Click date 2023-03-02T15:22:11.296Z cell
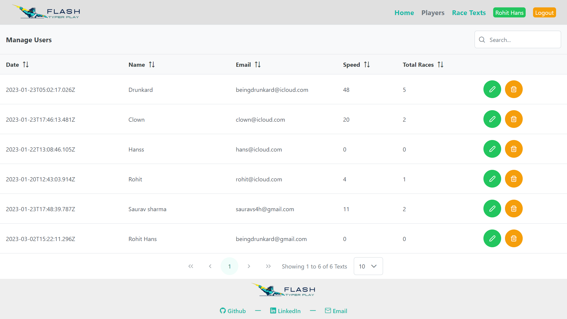Screen dimensions: 567x319 [40, 239]
